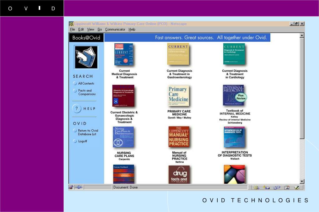Click Current Diagnosis & Treatment in Cardiology title

(x=235, y=74)
